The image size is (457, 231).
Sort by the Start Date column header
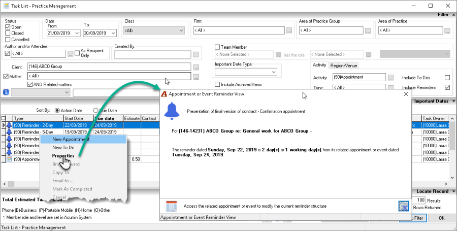(79, 119)
